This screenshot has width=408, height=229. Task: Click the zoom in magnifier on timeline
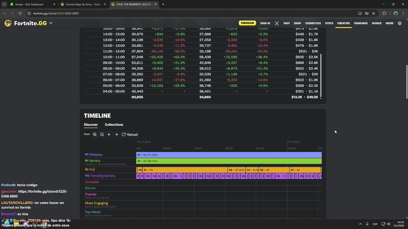95,135
